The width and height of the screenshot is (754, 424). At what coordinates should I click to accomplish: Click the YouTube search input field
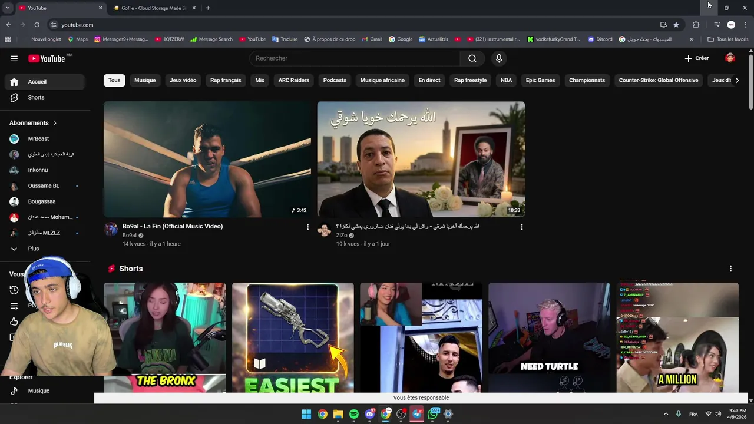[355, 58]
